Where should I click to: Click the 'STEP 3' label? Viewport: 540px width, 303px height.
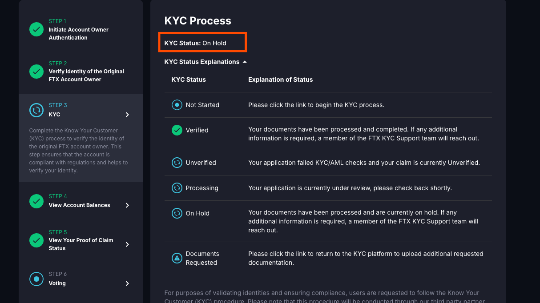click(58, 105)
